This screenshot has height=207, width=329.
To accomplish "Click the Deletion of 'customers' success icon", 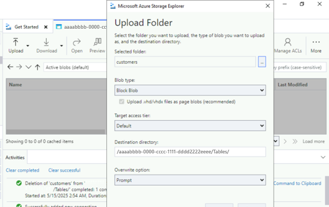I will [19, 183].
